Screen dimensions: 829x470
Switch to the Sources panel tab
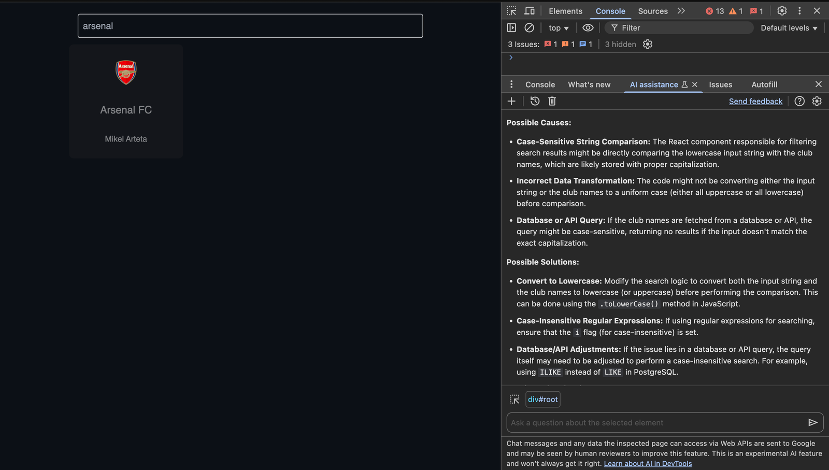pos(653,11)
